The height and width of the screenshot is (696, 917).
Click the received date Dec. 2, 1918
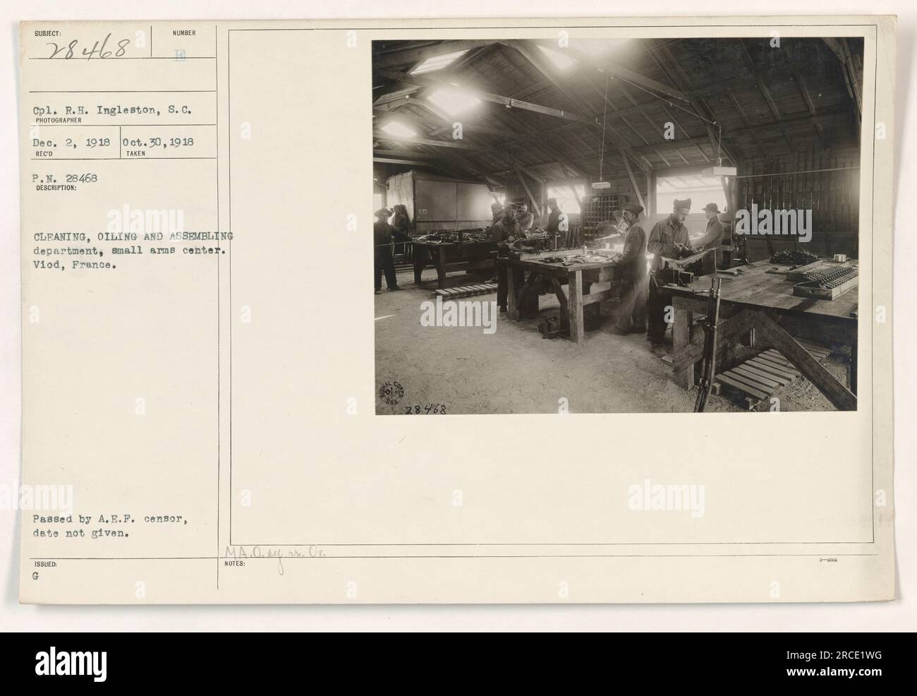point(72,142)
